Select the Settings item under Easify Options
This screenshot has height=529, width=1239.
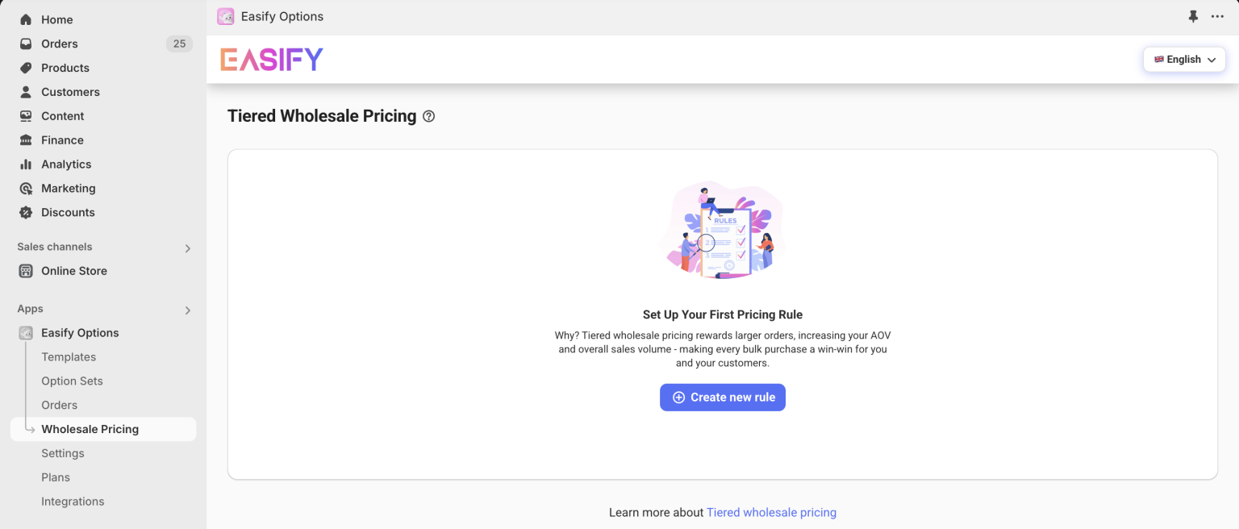(x=62, y=453)
